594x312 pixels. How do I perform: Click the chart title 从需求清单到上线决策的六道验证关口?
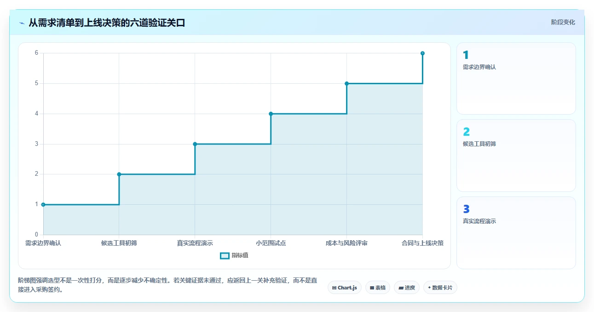107,23
